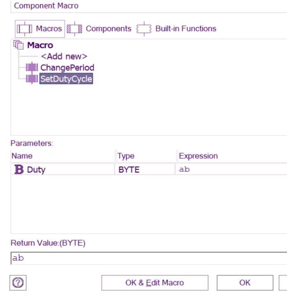Click the Macro root stack icon

pyautogui.click(x=19, y=45)
